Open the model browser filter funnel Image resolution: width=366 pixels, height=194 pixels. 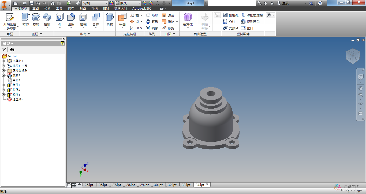pos(4,49)
